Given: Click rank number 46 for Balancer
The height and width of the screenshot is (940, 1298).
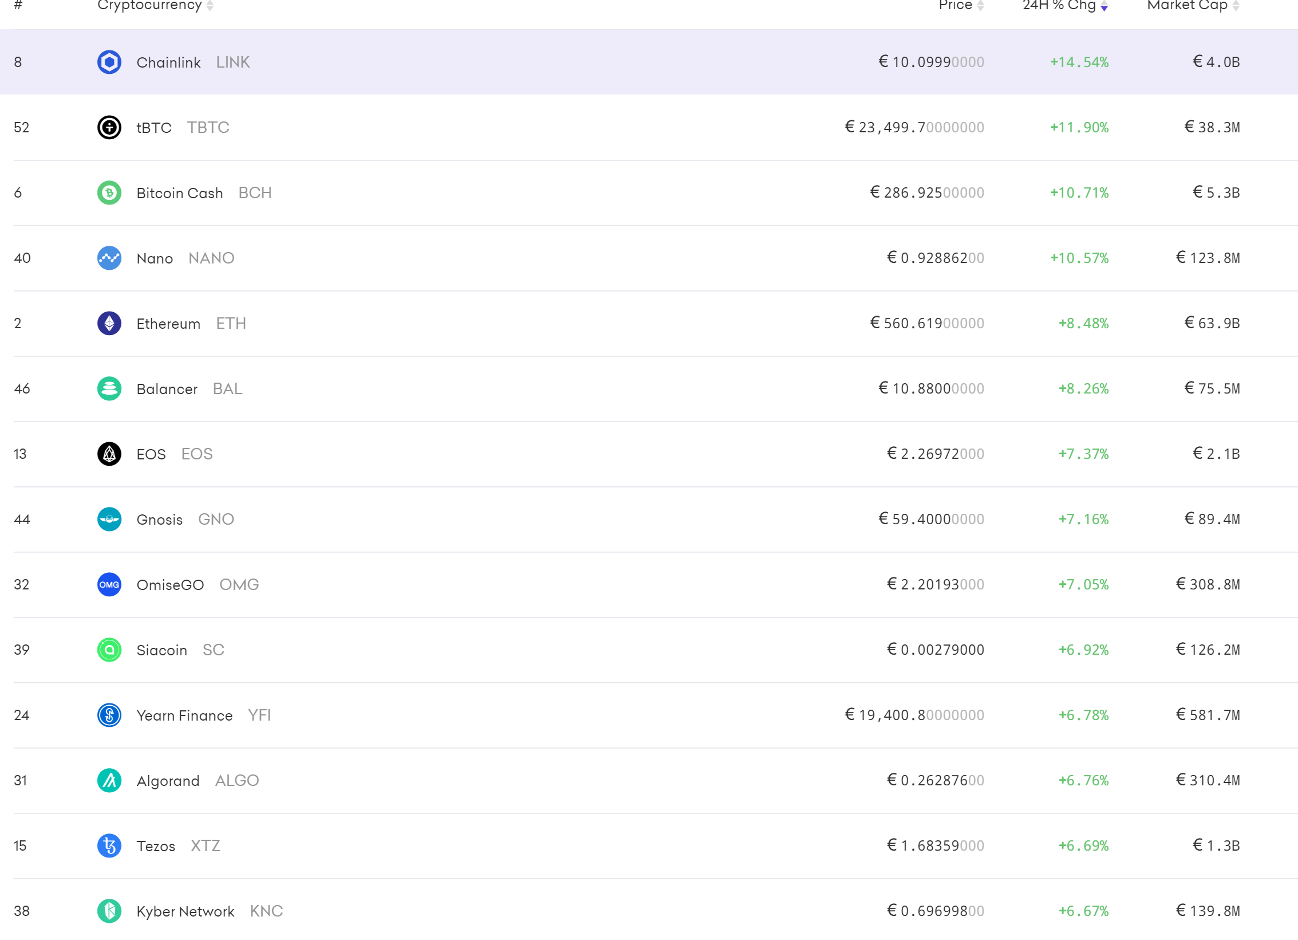Looking at the screenshot, I should (x=22, y=388).
